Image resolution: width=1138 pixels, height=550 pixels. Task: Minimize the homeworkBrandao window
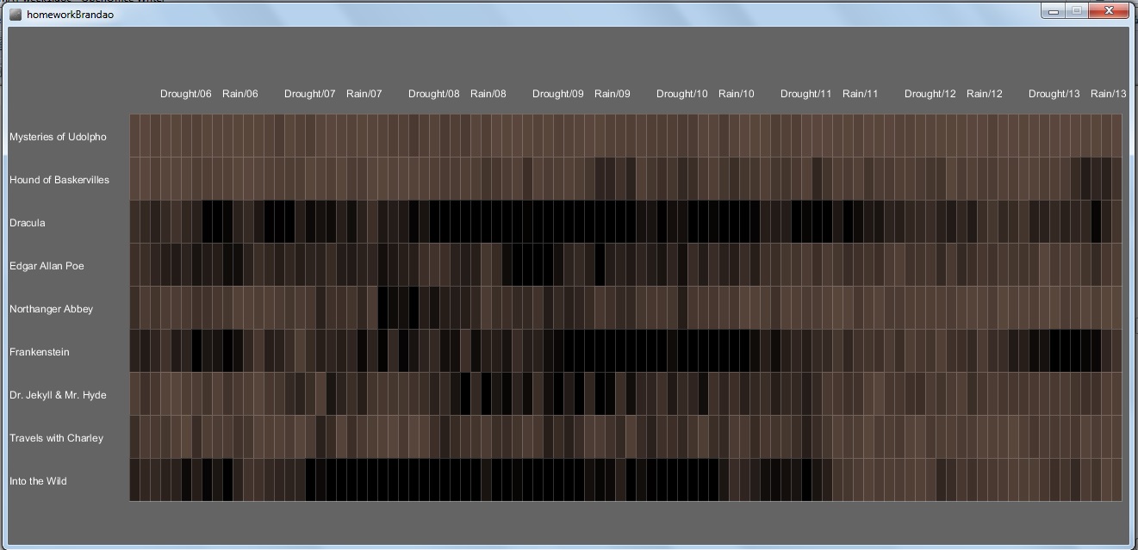click(x=1053, y=11)
